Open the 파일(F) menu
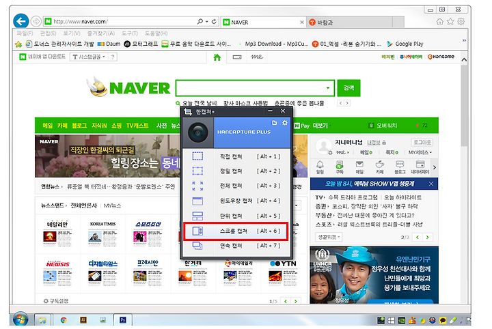Image resolution: width=492 pixels, height=329 pixels. (x=25, y=33)
